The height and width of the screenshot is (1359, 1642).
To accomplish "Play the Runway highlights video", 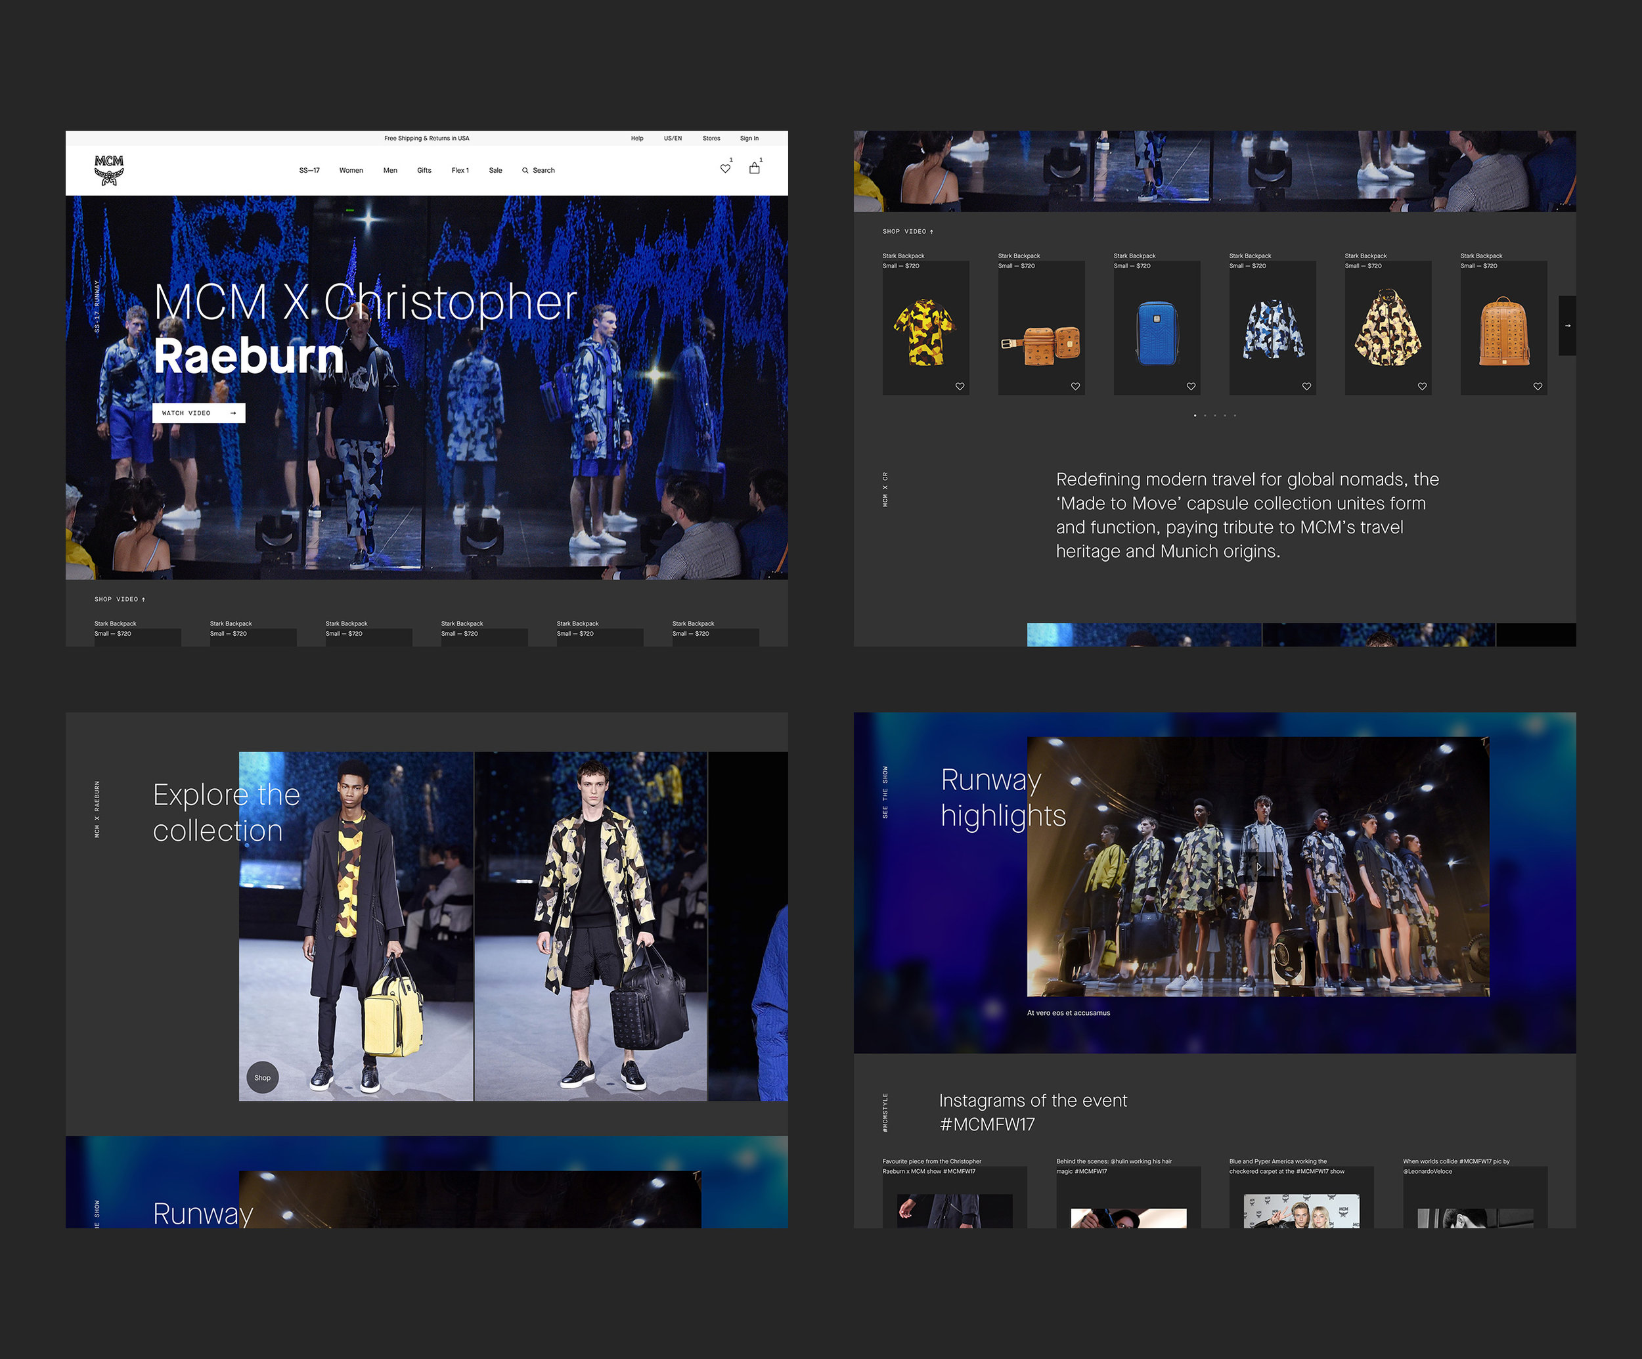I will [1258, 866].
